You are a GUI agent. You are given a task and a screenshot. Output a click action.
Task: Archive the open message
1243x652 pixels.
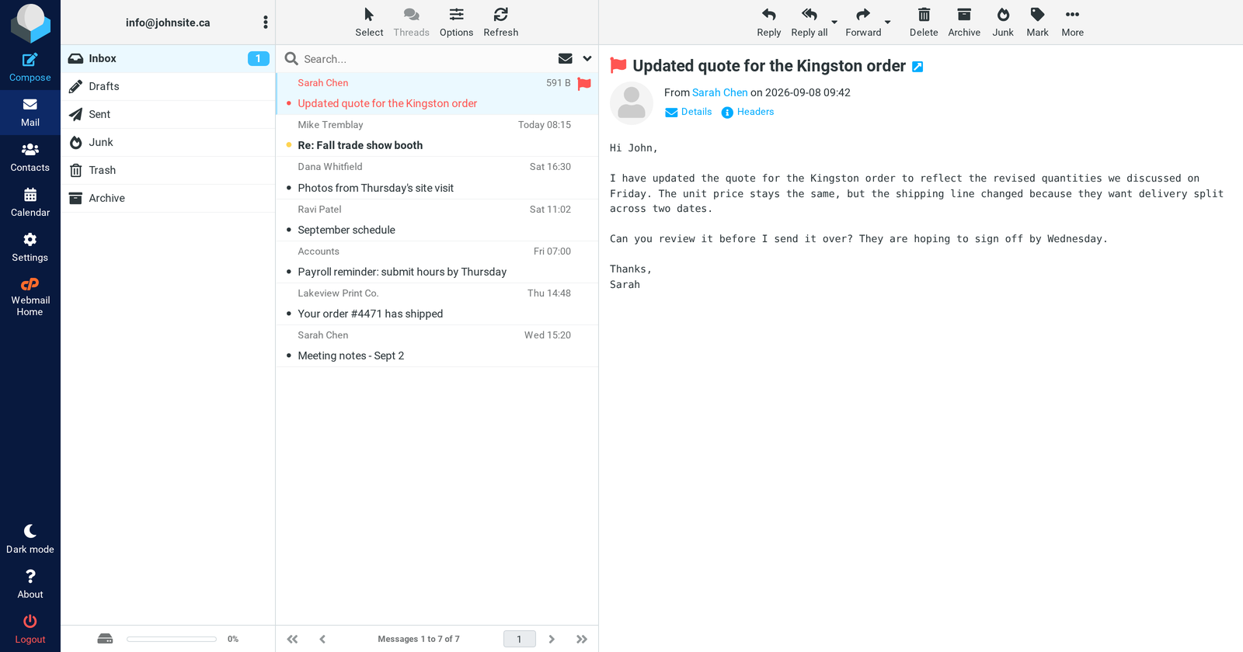[964, 23]
